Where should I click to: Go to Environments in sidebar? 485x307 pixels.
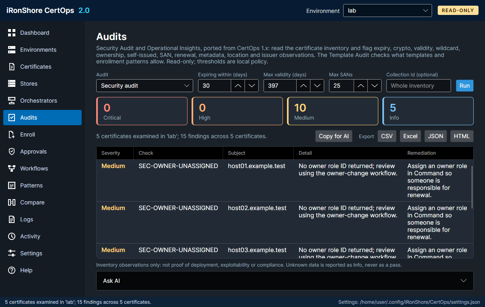click(42, 50)
